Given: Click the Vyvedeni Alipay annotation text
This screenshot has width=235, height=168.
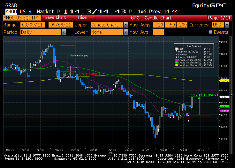Looking at the screenshot, I should click(79, 55).
